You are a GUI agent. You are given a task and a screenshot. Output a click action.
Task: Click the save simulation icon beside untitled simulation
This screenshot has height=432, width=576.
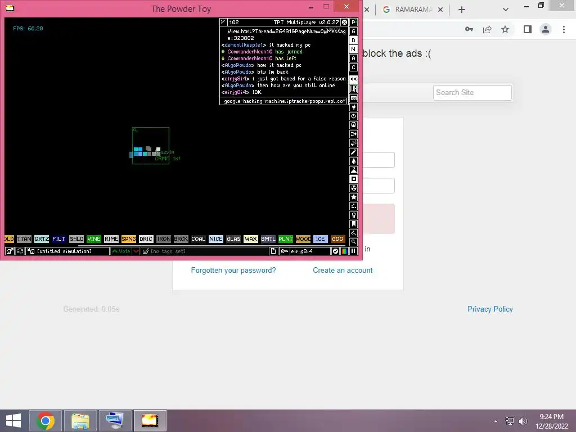tap(31, 251)
